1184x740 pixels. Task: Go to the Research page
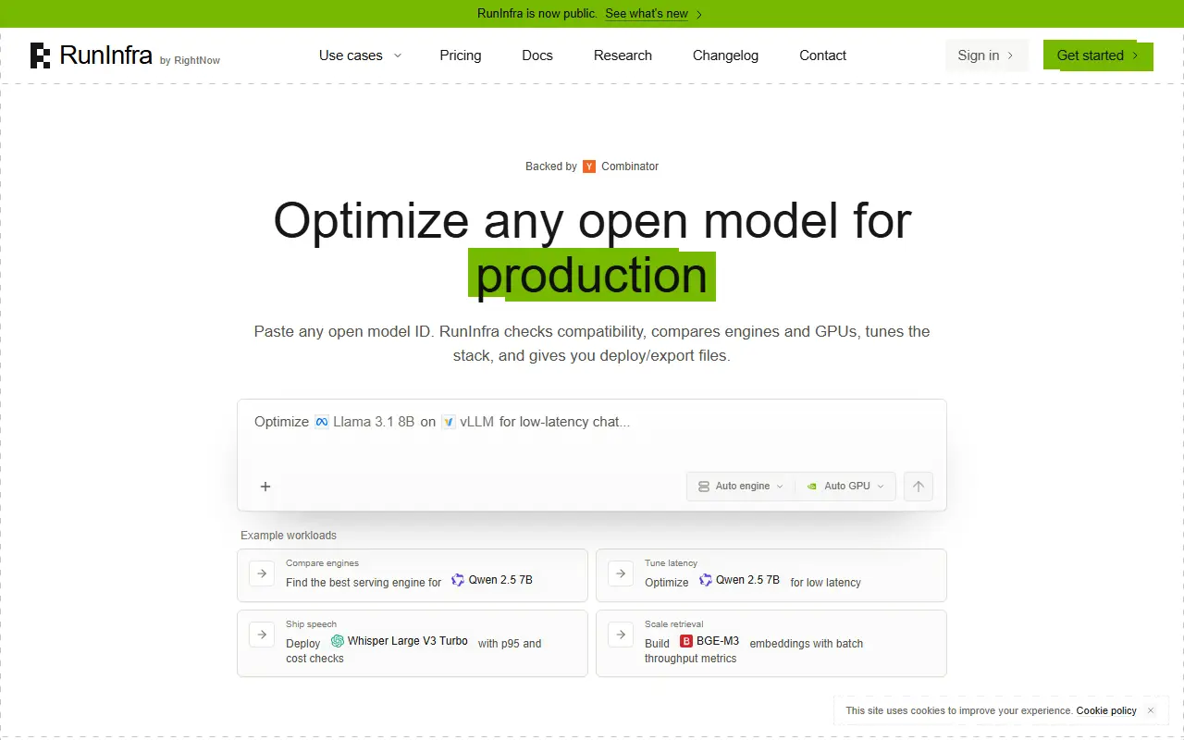[623, 55]
